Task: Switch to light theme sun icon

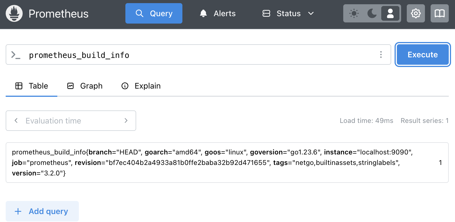Action: pyautogui.click(x=354, y=13)
